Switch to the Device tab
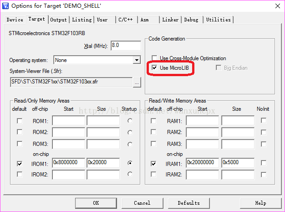This screenshot has width=285, height=212. point(15,20)
